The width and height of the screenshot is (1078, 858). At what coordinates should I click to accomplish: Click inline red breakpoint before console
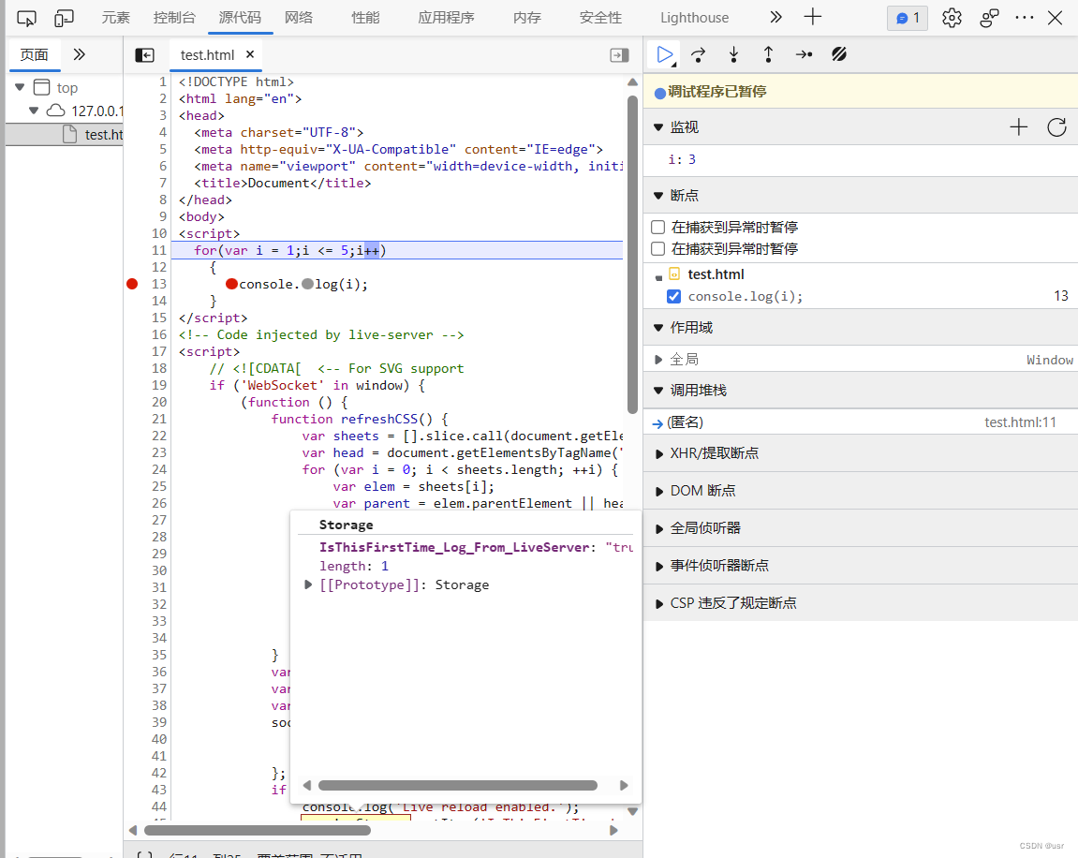click(231, 284)
